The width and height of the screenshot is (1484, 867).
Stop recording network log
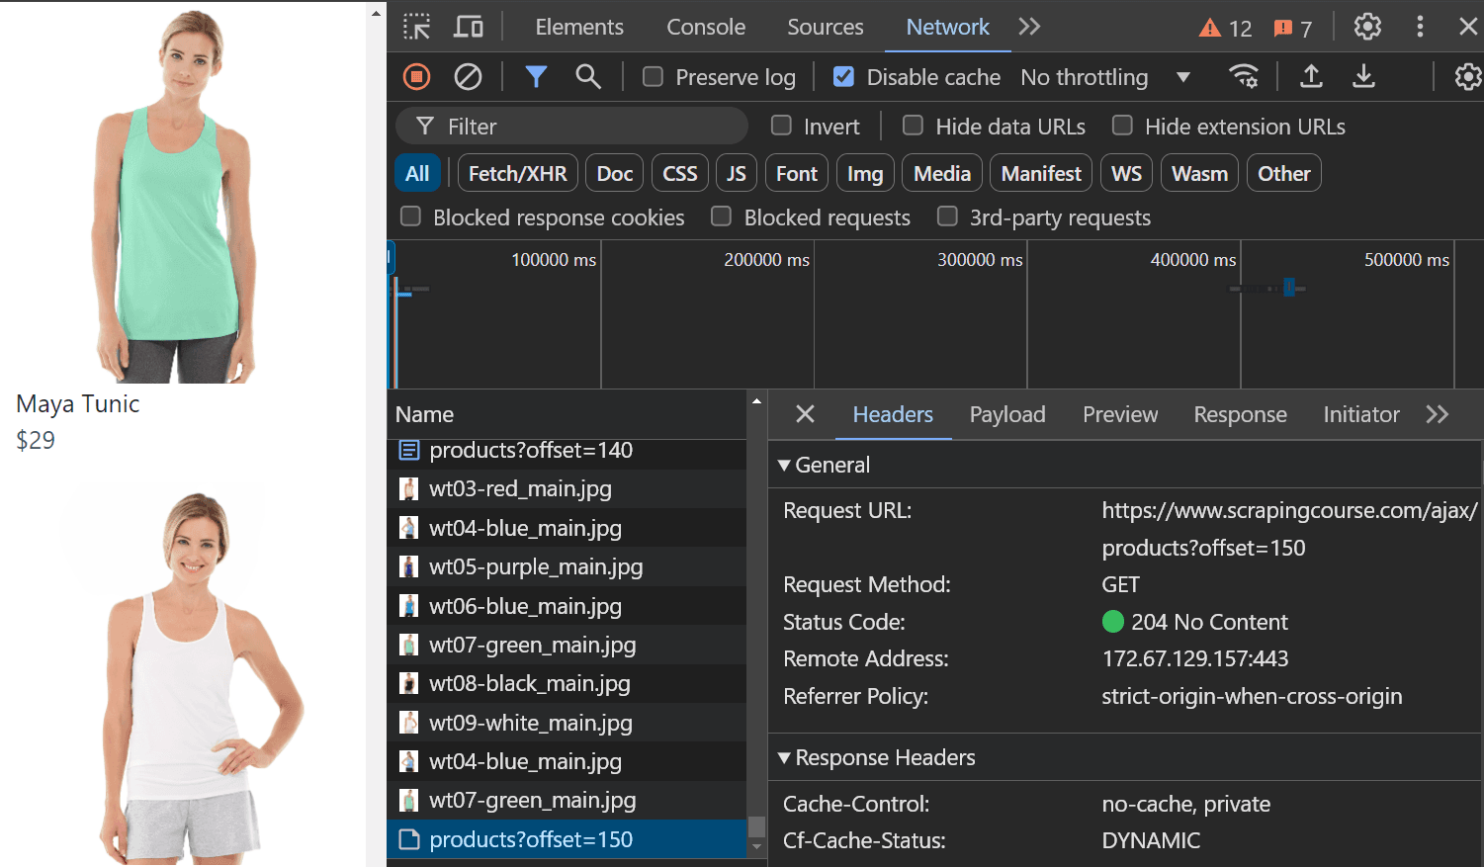tap(417, 77)
